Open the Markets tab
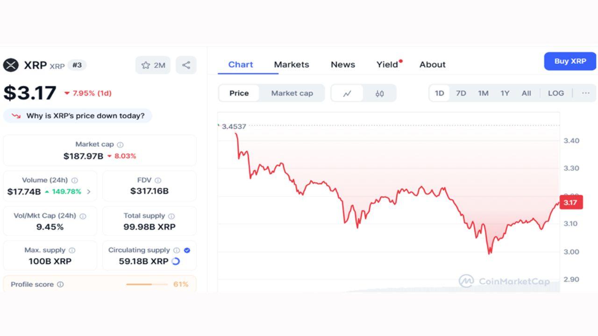 click(x=292, y=64)
